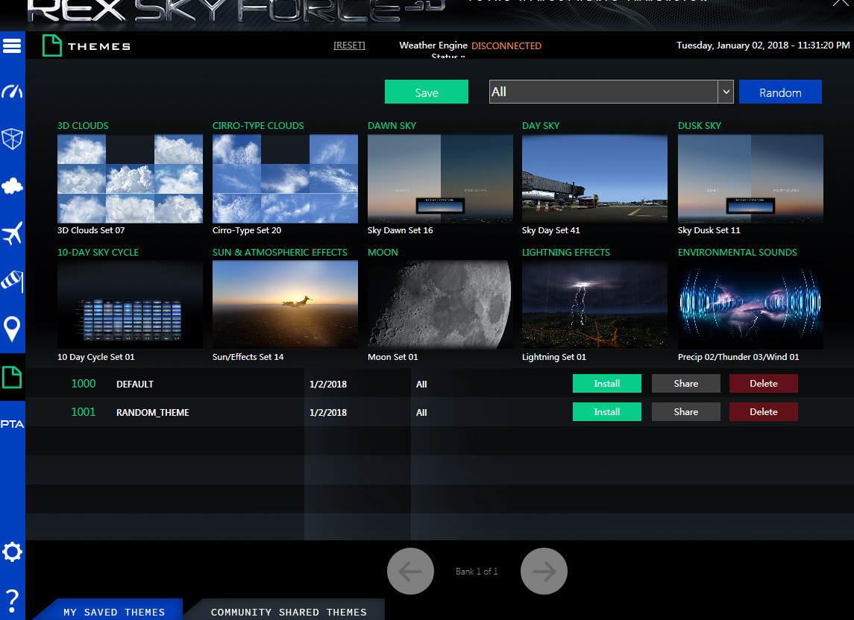The width and height of the screenshot is (854, 620).
Task: Click the MOON category heading
Action: [x=383, y=253]
